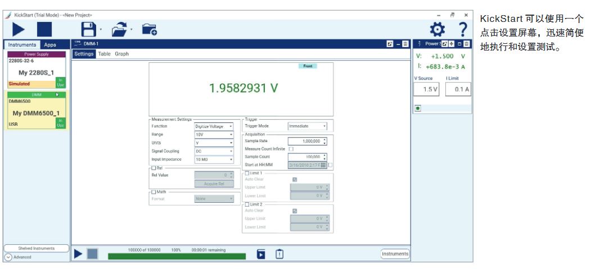
Task: Click the clipboard alert icon in bottom bar
Action: (x=279, y=254)
